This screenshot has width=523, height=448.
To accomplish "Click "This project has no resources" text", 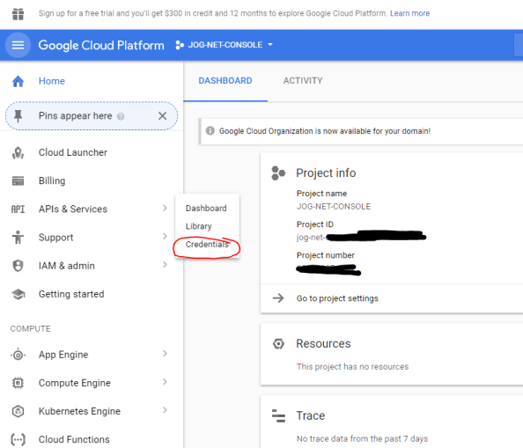I will tap(352, 367).
